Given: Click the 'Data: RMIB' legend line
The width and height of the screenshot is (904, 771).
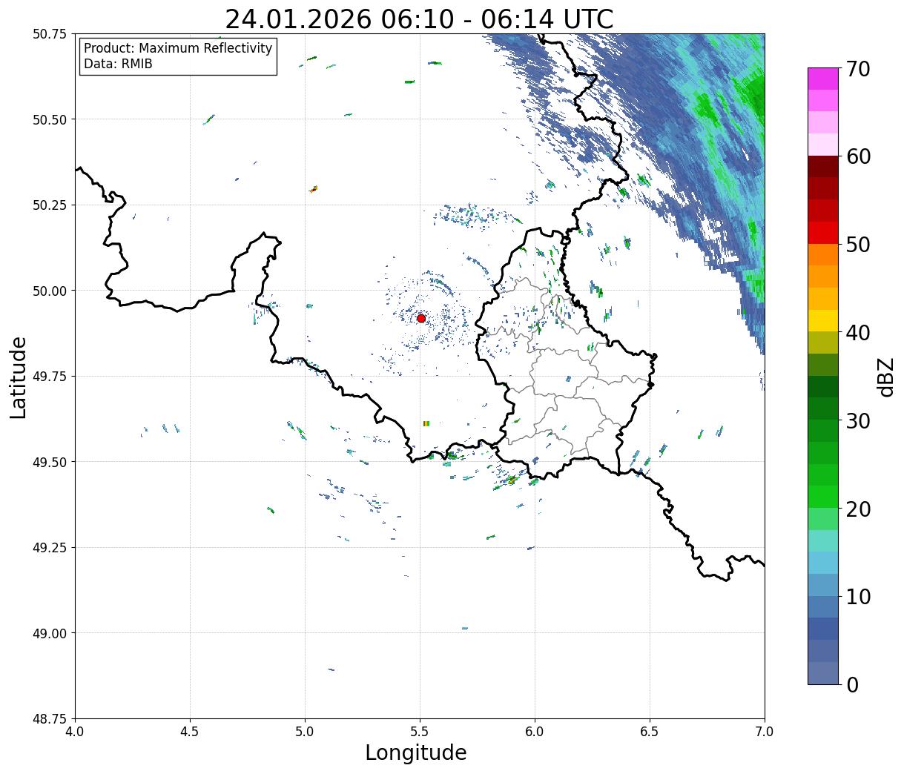Looking at the screenshot, I should coord(118,64).
